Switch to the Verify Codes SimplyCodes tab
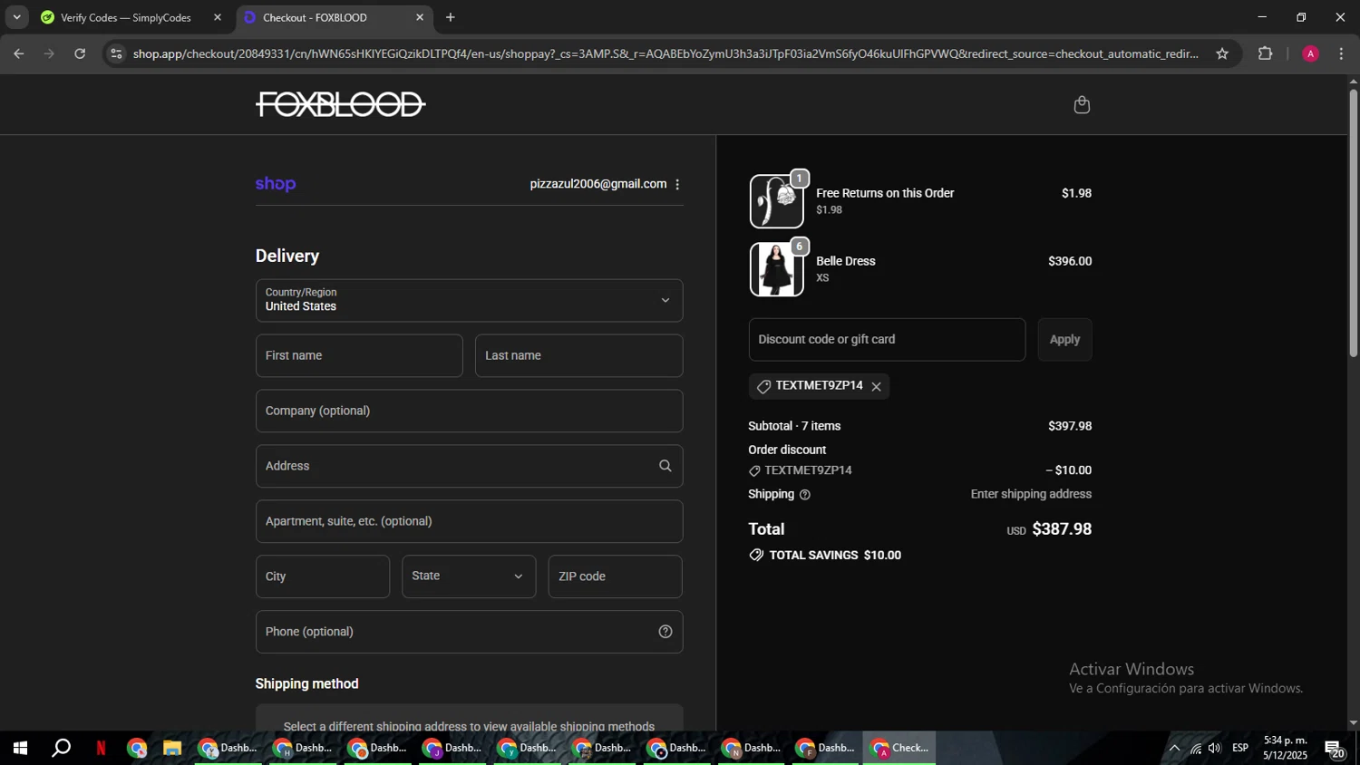 pyautogui.click(x=127, y=17)
